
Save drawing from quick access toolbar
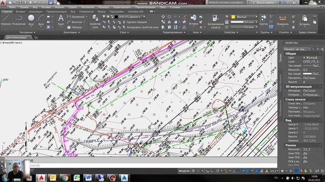pyautogui.click(x=20, y=2)
